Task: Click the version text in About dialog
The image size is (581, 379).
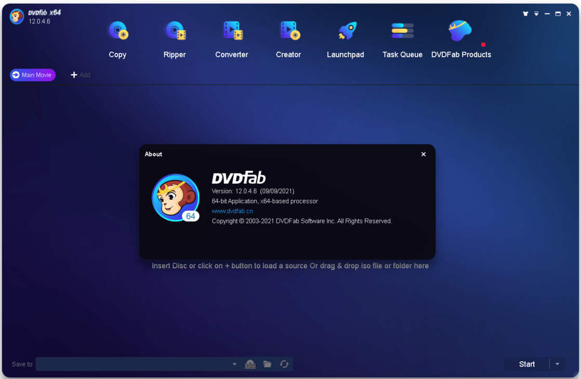Action: [x=253, y=191]
